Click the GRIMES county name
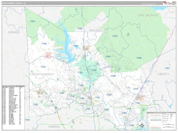The image size is (178, 133). click(x=14, y=32)
